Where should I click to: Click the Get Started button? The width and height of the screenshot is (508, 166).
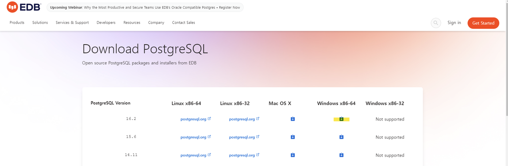(x=483, y=23)
